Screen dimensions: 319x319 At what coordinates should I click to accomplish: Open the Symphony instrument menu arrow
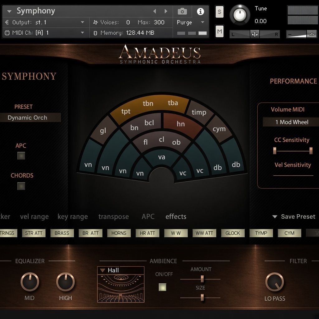[9, 12]
